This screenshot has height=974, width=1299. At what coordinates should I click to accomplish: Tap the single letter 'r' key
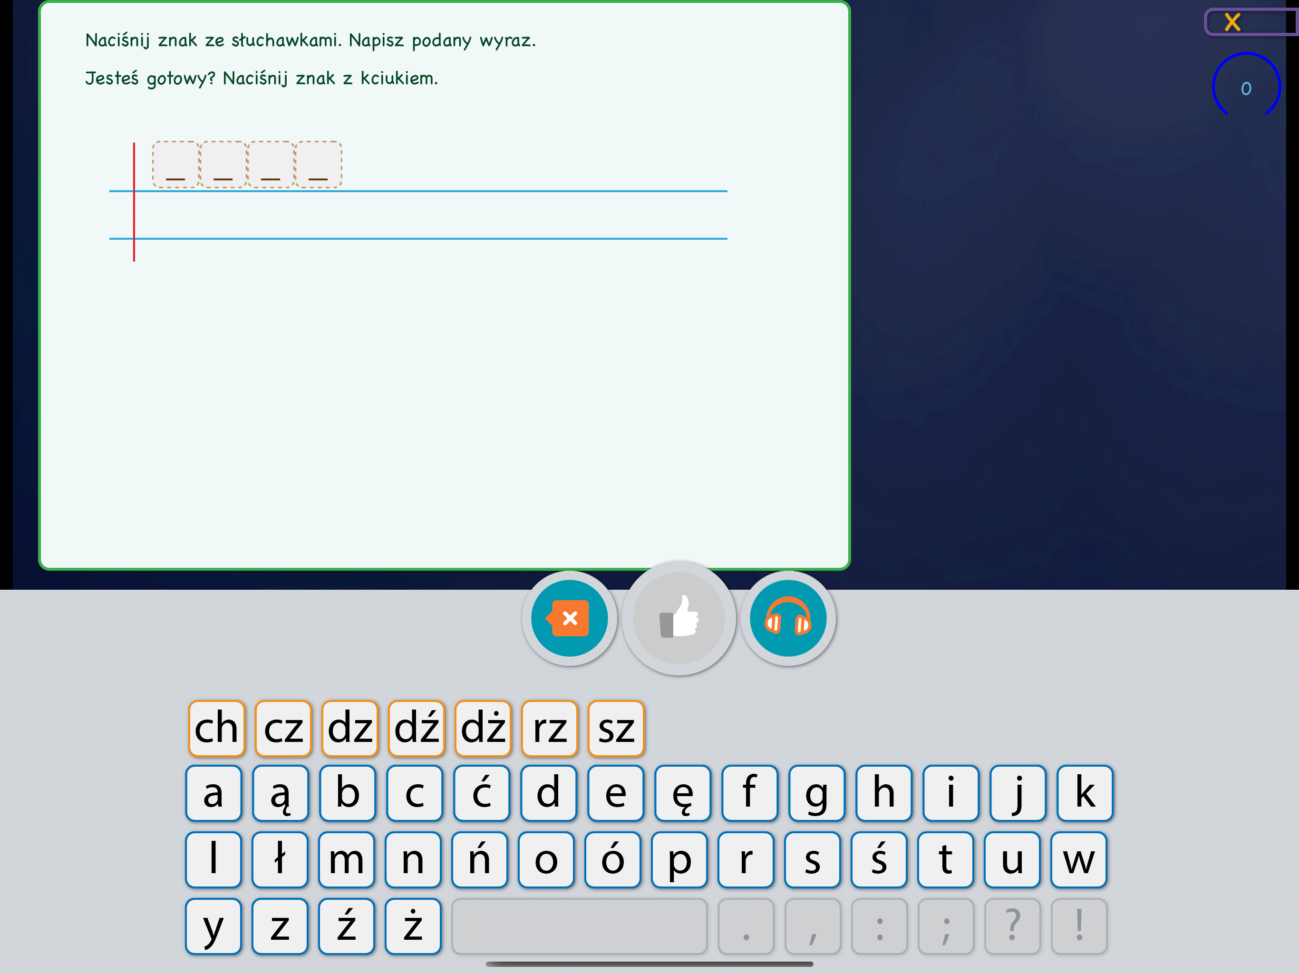click(x=746, y=859)
